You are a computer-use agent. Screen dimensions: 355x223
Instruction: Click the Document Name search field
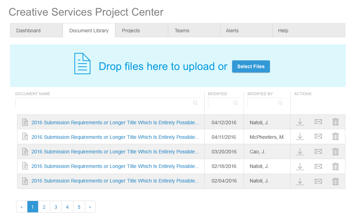click(103, 103)
